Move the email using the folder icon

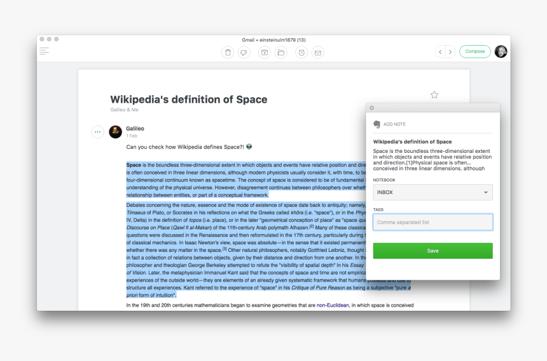(x=281, y=53)
